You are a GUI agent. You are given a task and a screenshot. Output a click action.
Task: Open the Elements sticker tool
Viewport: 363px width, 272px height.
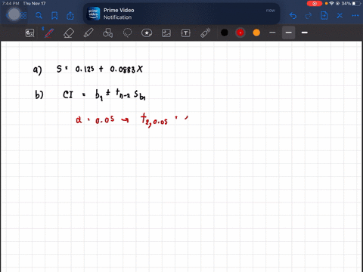coord(147,33)
